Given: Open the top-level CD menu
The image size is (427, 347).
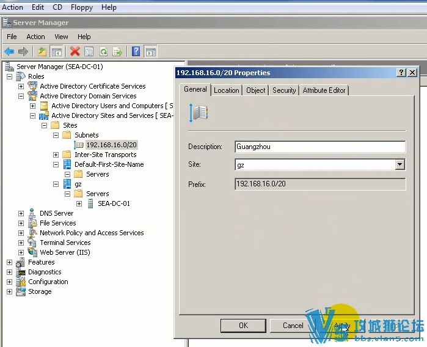Looking at the screenshot, I should [x=57, y=7].
